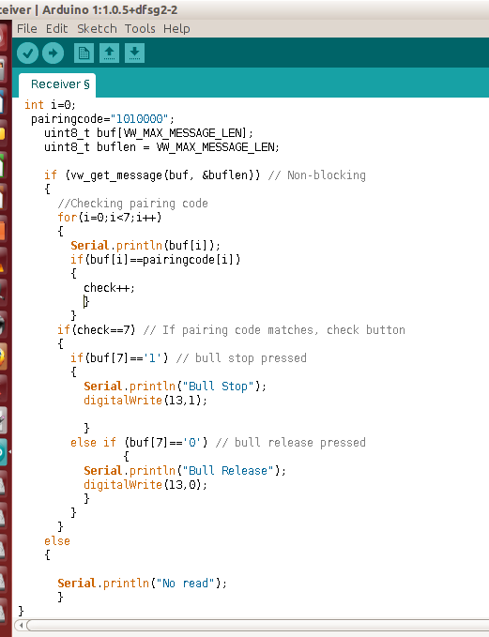Image resolution: width=489 pixels, height=637 pixels.
Task: Place cursor on the check++ line
Action: (x=109, y=288)
